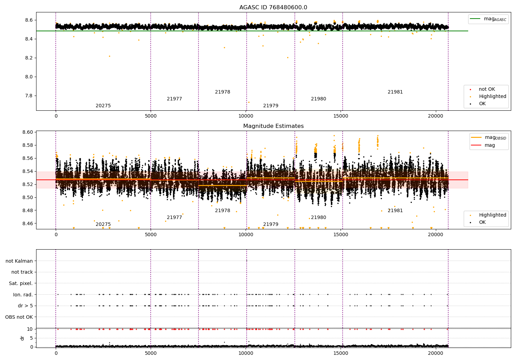Click x-axis tick 5000 under top plot
This screenshot has width=516, height=361.
pos(151,116)
